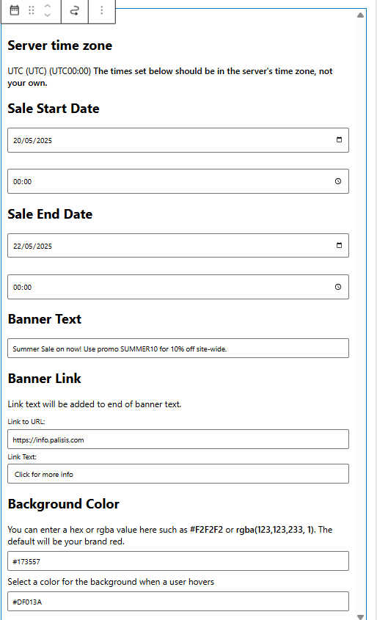Click the background color #173557 field
Viewport: 377px width, 620px height.
coord(177,561)
